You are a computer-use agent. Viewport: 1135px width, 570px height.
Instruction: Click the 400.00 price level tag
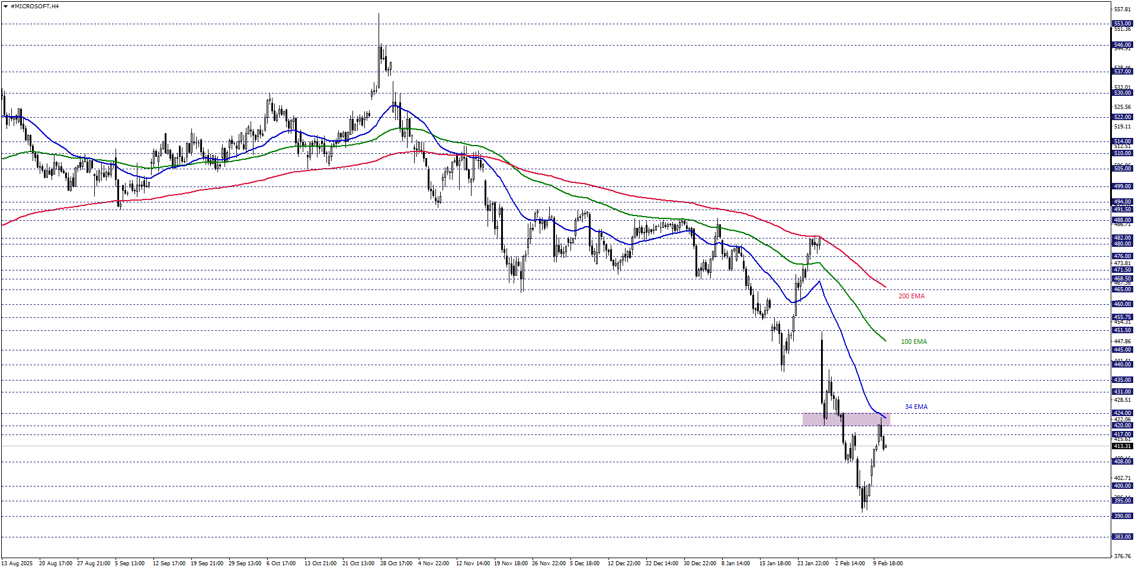pos(1122,486)
